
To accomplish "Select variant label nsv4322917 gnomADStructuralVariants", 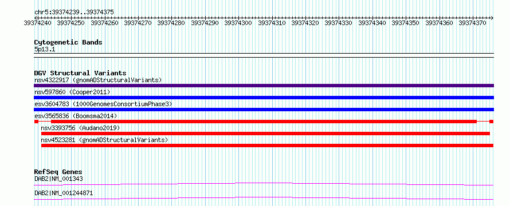I will point(98,80).
